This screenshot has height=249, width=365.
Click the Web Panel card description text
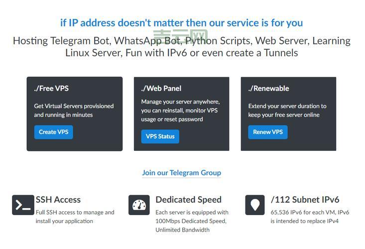pos(180,110)
